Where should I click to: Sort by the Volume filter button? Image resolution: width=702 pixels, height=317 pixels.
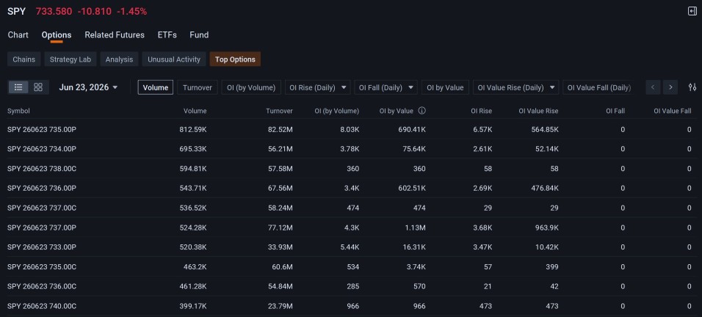click(x=156, y=87)
